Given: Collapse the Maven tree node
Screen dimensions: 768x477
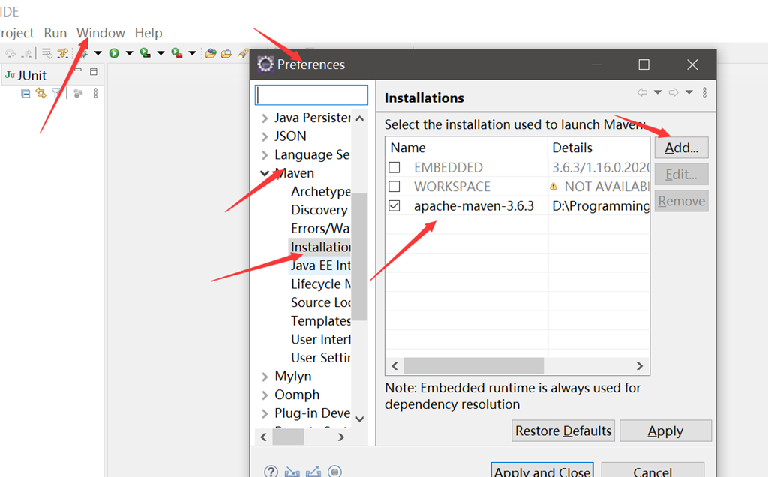Looking at the screenshot, I should (x=265, y=173).
